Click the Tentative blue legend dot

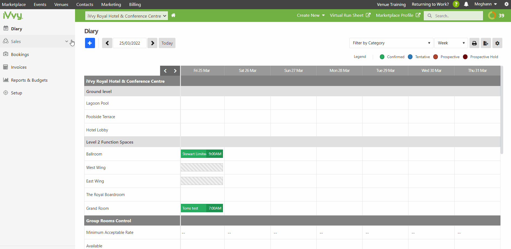click(410, 57)
